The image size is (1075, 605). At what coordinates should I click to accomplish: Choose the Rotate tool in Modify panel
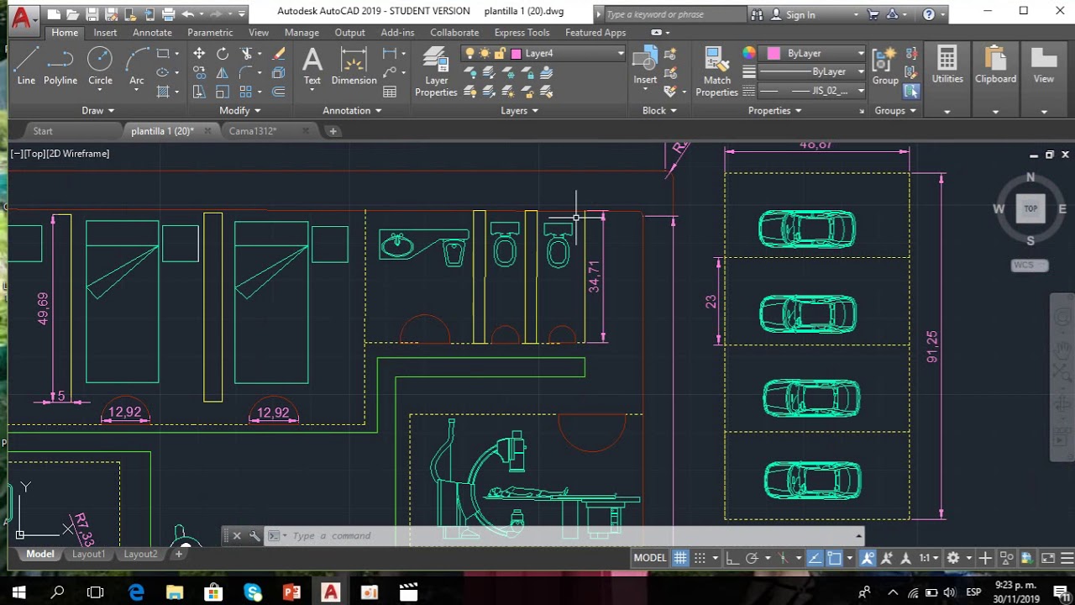point(223,53)
